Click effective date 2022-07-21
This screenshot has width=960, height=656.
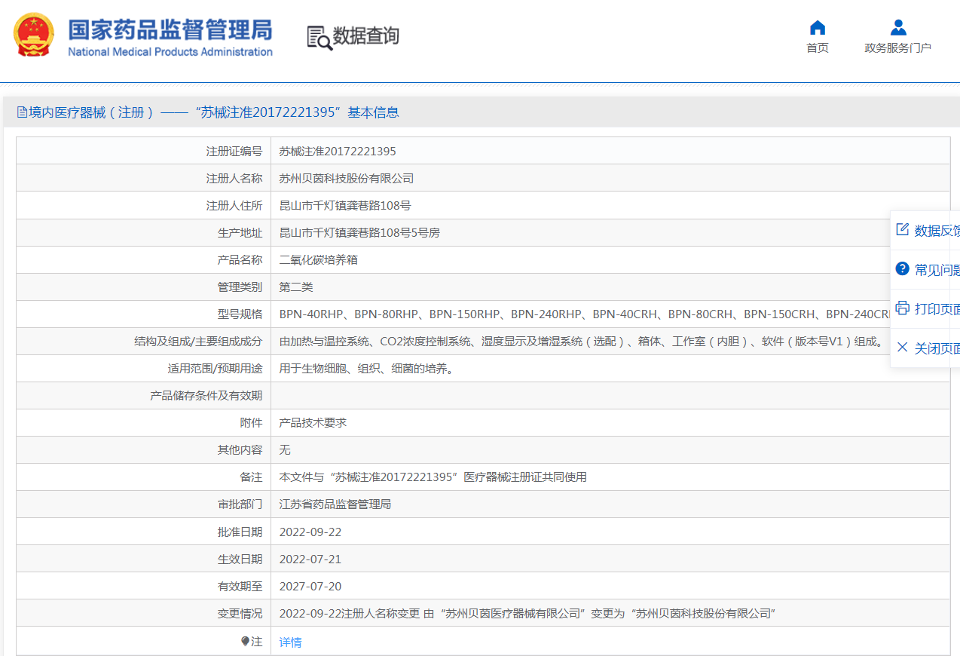coord(310,559)
